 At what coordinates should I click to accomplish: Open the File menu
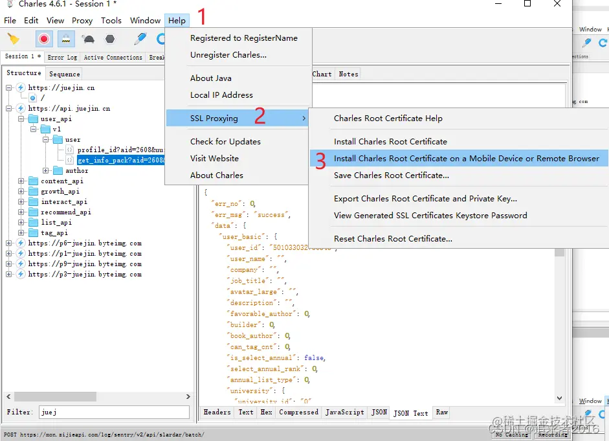pyautogui.click(x=10, y=21)
